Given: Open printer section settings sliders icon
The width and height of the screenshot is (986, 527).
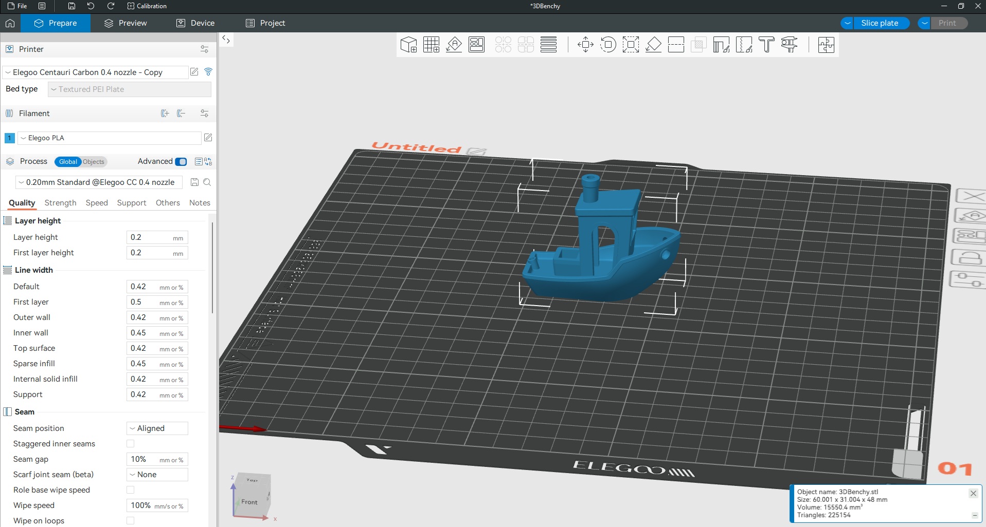Looking at the screenshot, I should point(204,49).
